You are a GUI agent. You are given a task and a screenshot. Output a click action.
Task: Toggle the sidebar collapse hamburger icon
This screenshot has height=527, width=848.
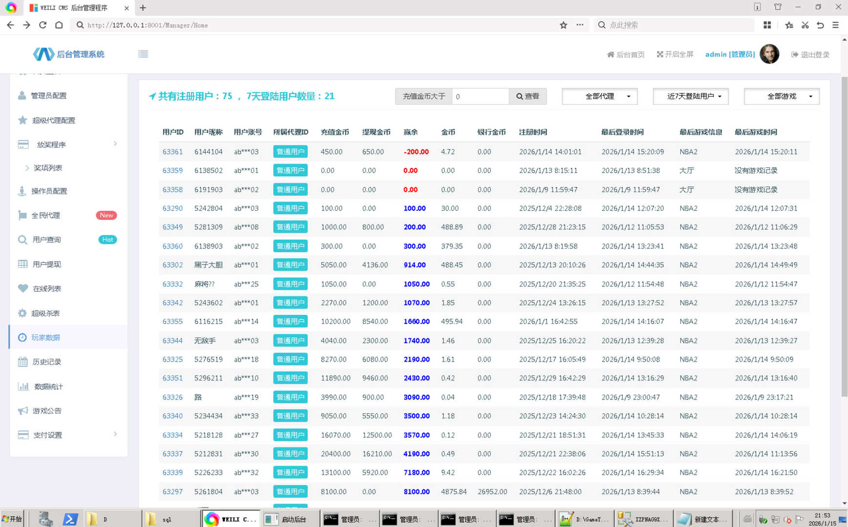point(143,54)
